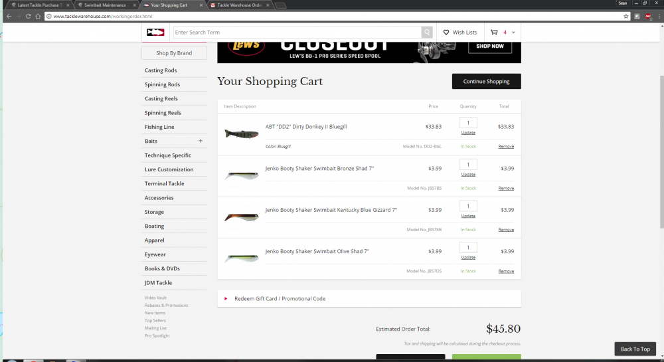This screenshot has height=362, width=664.
Task: Expand the cart dropdown chevron
Action: pyautogui.click(x=513, y=32)
